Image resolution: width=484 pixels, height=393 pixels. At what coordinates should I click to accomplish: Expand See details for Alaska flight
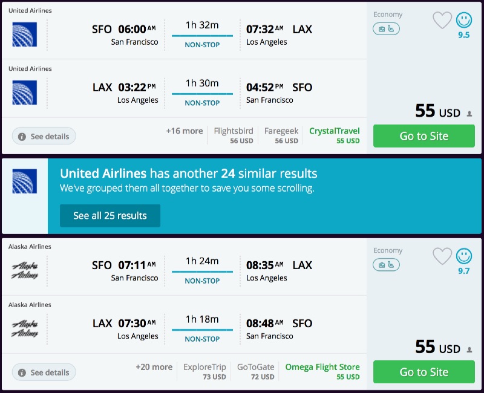click(x=44, y=372)
